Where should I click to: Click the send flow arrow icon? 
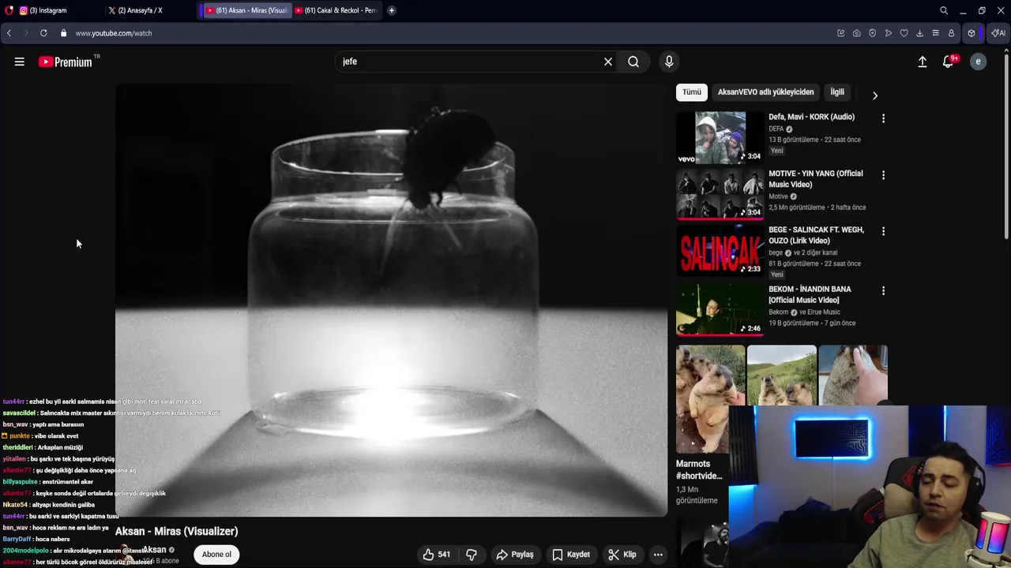888,33
